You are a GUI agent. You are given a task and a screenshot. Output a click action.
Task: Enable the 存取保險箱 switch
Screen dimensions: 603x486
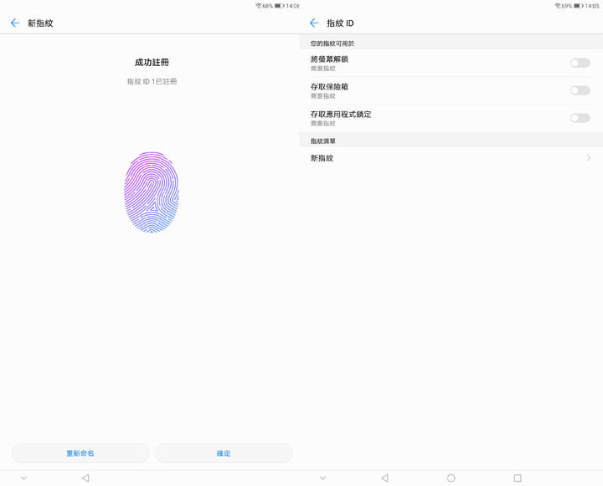point(580,90)
